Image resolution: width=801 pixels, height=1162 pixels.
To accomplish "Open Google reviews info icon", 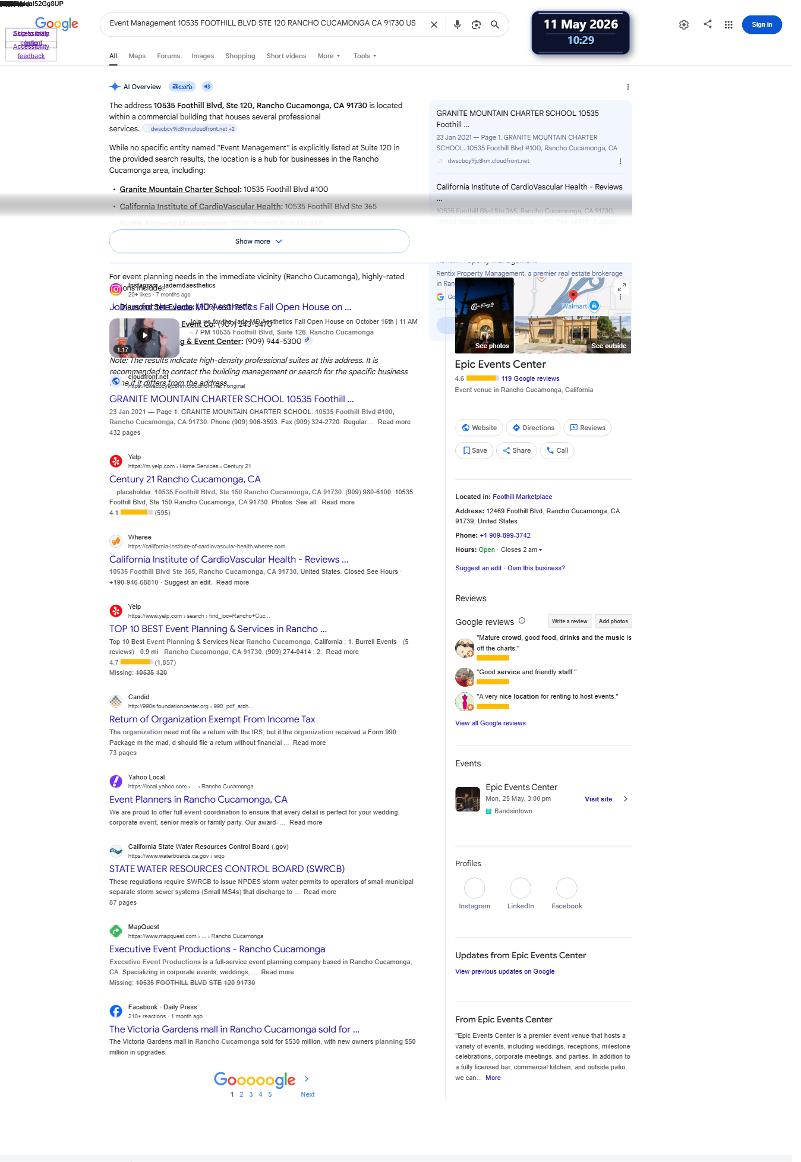I will tap(522, 621).
